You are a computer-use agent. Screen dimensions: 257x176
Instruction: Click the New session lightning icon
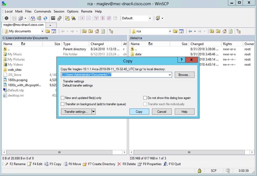158,18
